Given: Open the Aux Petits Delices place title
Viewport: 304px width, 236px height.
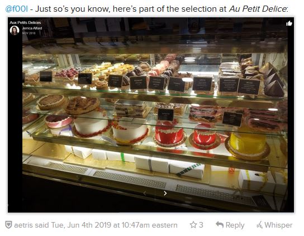Looking at the screenshot, I should tap(25, 22).
